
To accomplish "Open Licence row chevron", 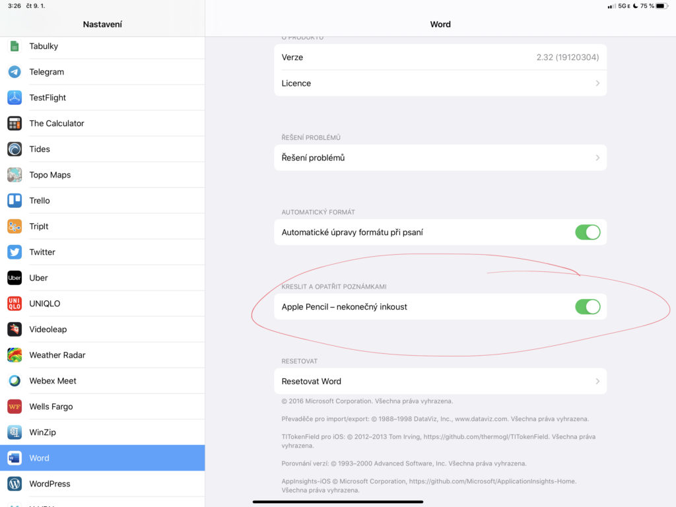I will [x=597, y=83].
